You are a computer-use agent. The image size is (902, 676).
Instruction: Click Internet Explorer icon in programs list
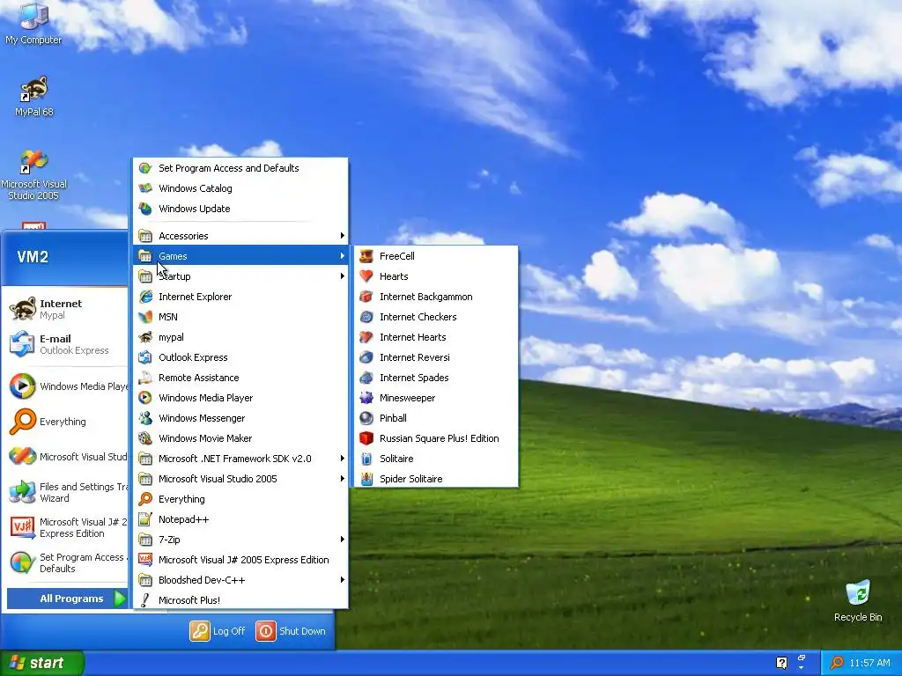(x=145, y=297)
